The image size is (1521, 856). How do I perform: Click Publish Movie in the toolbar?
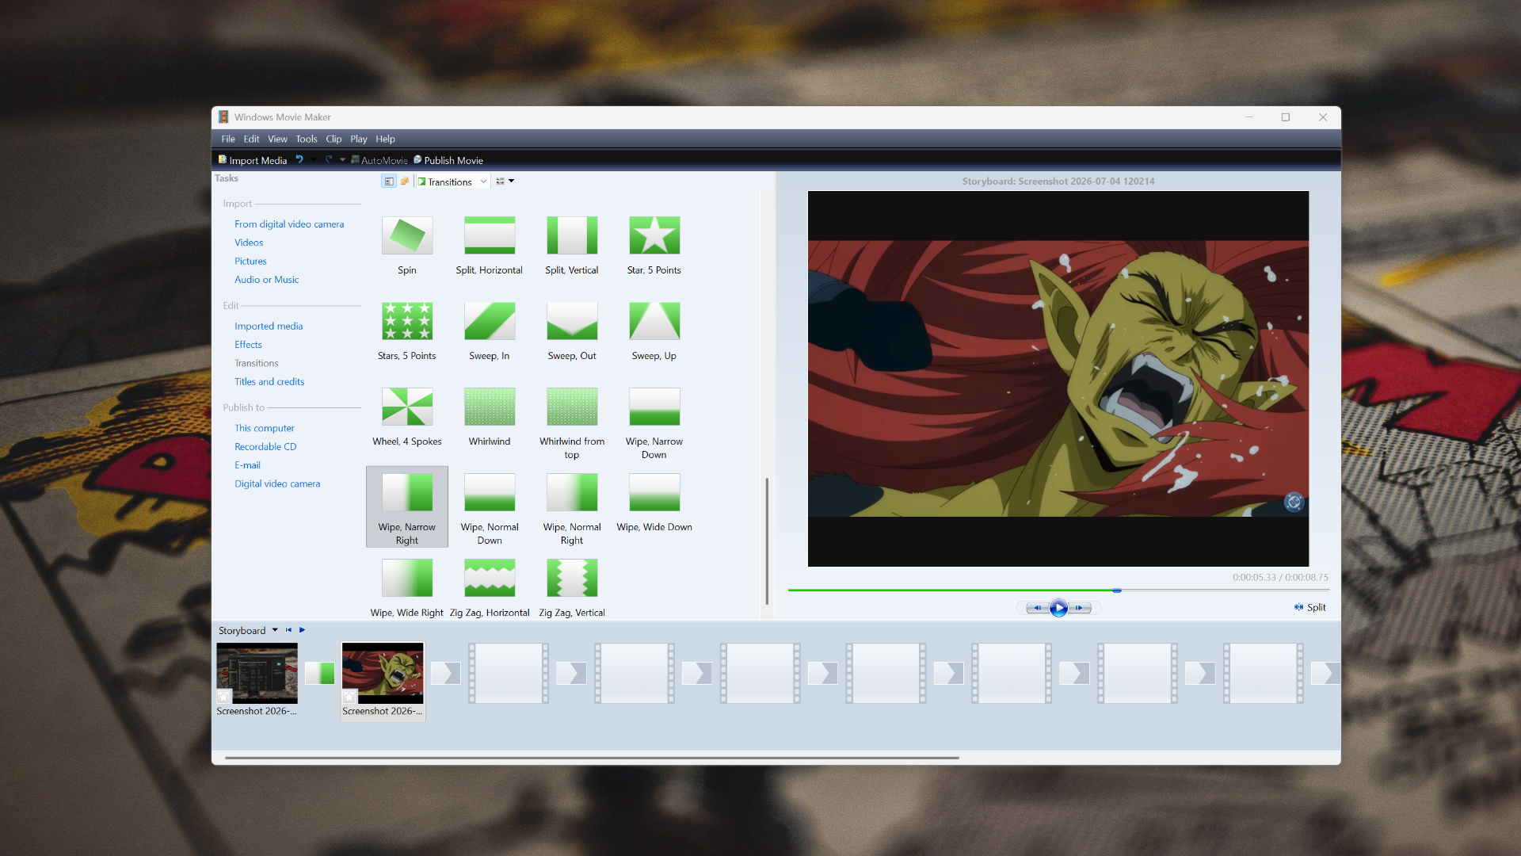pyautogui.click(x=448, y=160)
